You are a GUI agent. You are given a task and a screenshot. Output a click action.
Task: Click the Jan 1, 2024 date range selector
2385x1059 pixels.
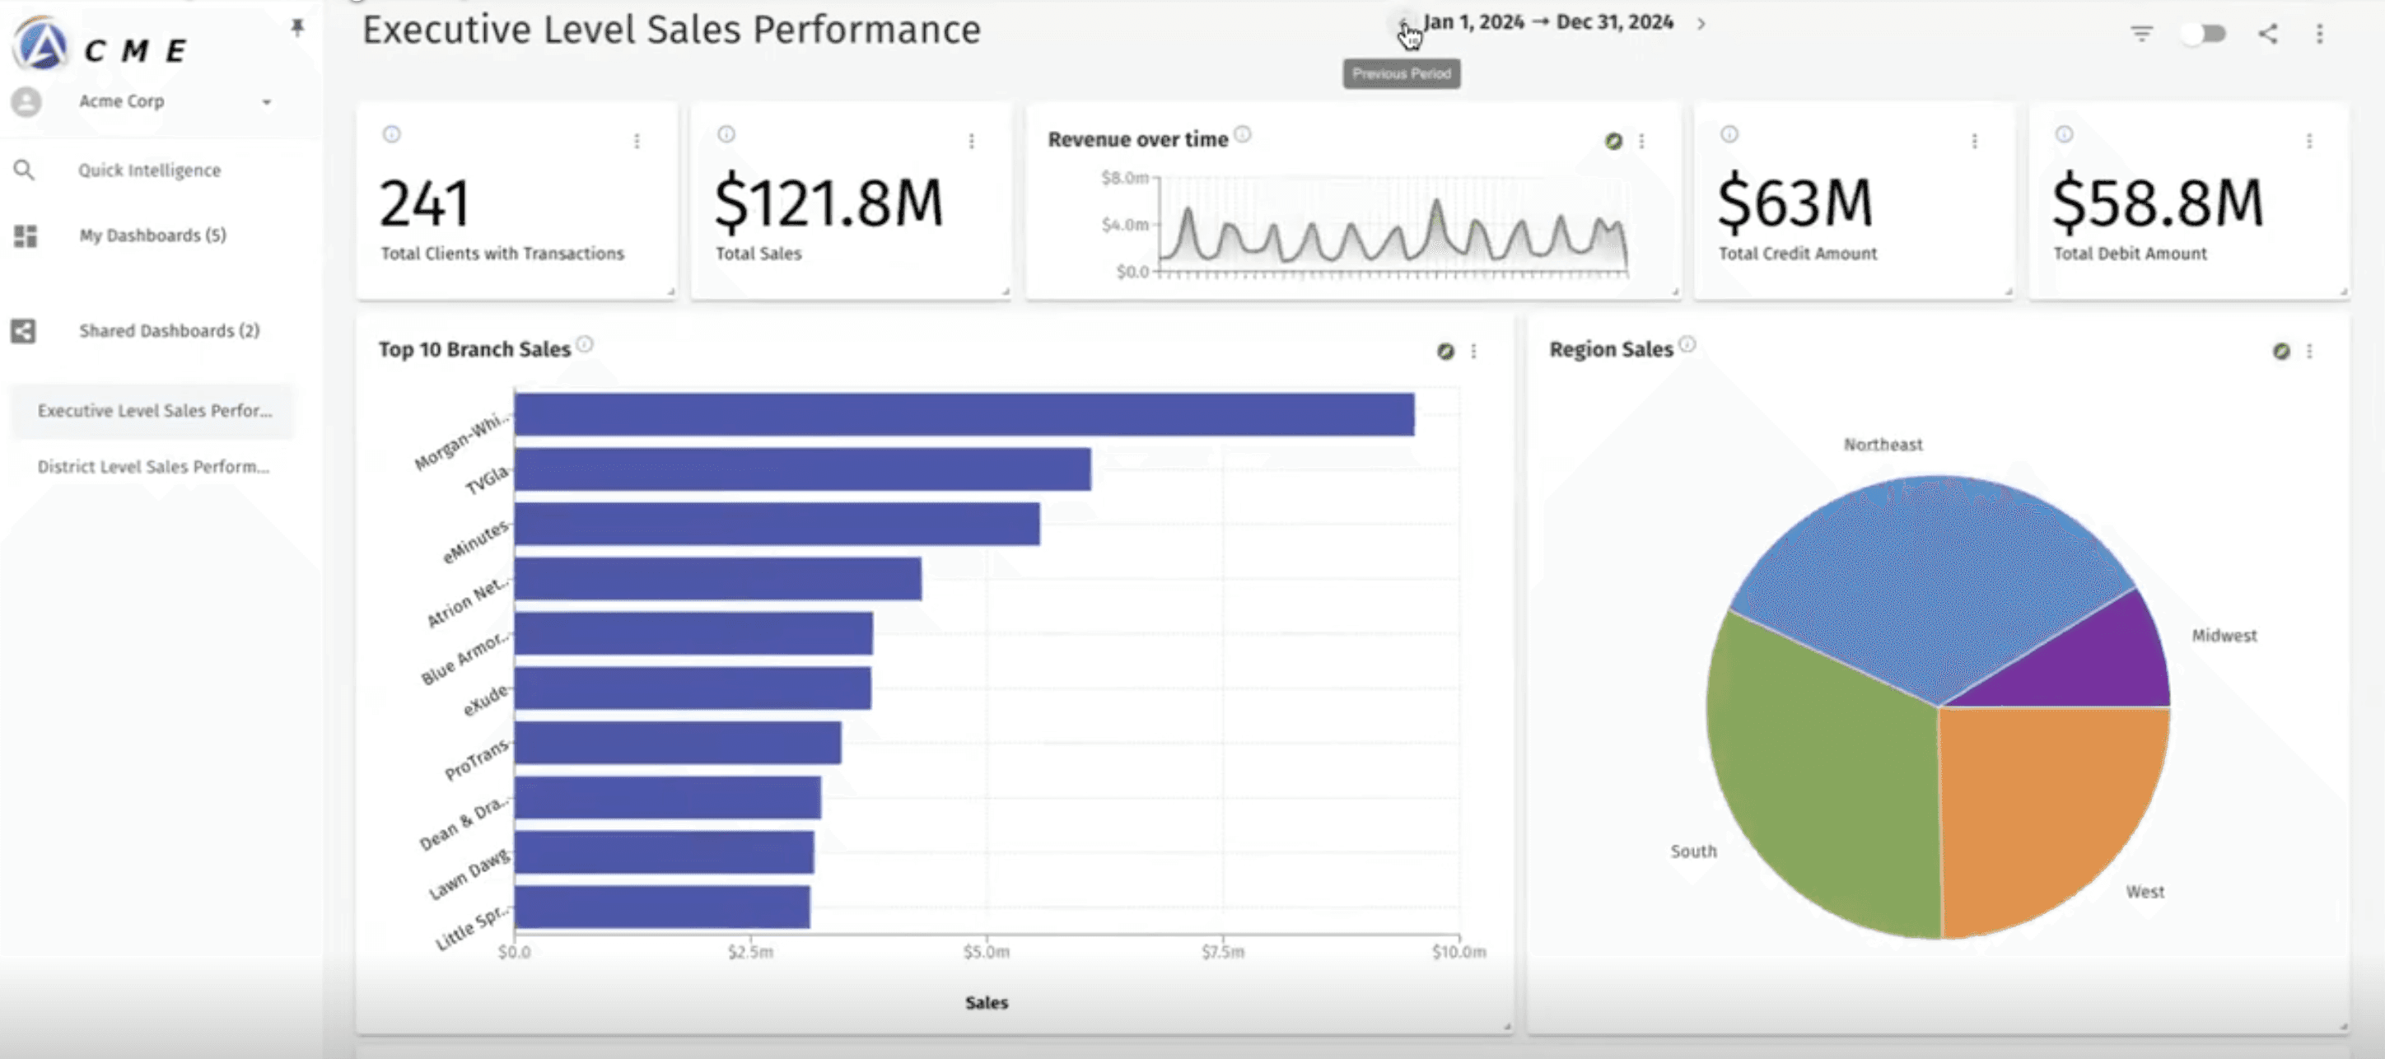(x=1548, y=23)
